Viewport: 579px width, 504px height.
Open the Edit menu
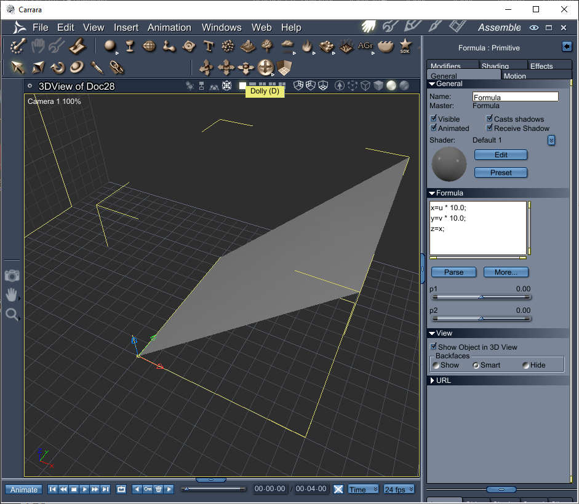click(x=66, y=28)
